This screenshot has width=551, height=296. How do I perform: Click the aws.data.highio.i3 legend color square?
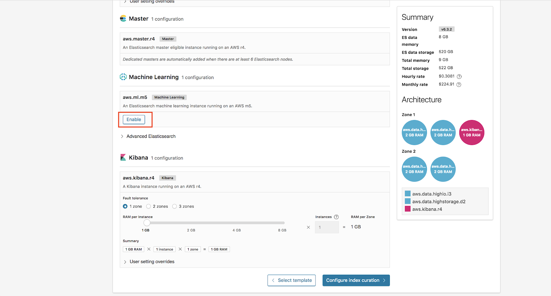[408, 194]
